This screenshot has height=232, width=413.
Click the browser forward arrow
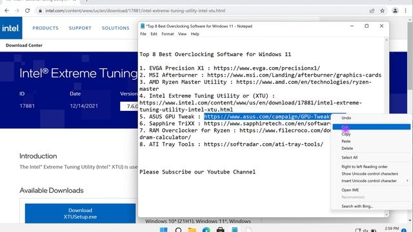[x=17, y=11]
